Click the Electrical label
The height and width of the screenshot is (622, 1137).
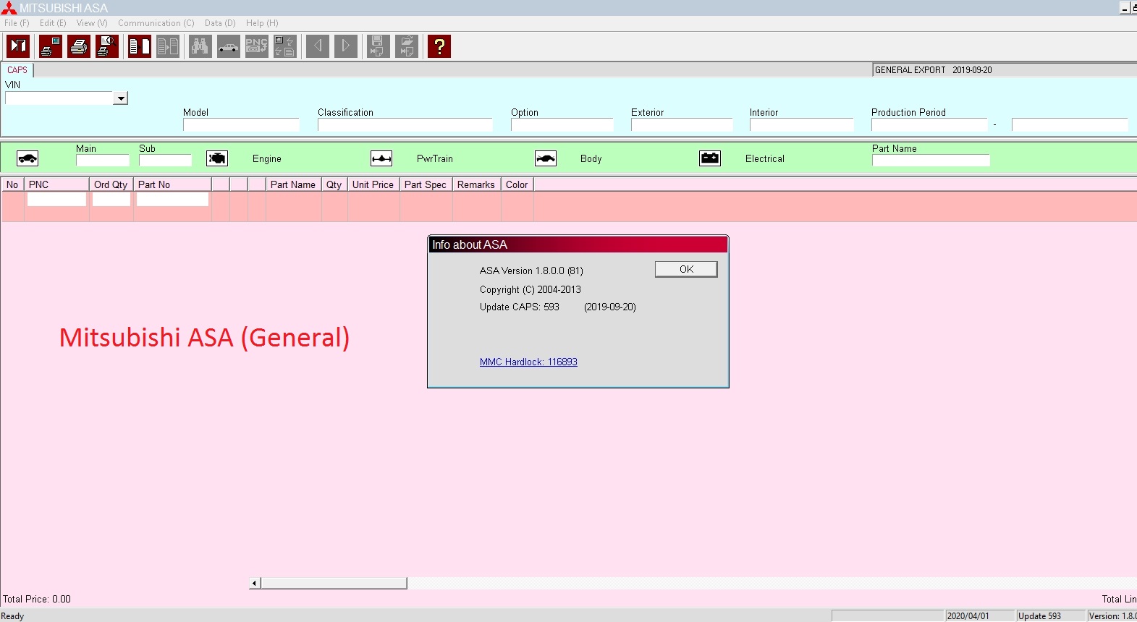tap(765, 159)
